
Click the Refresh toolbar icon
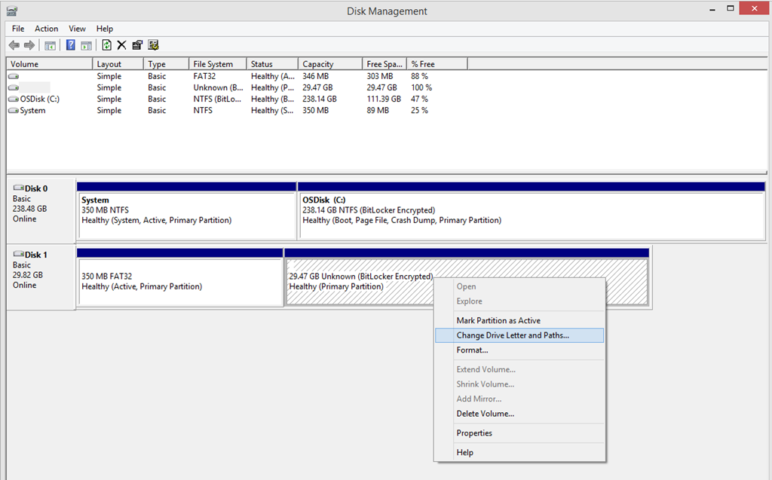pyautogui.click(x=107, y=45)
